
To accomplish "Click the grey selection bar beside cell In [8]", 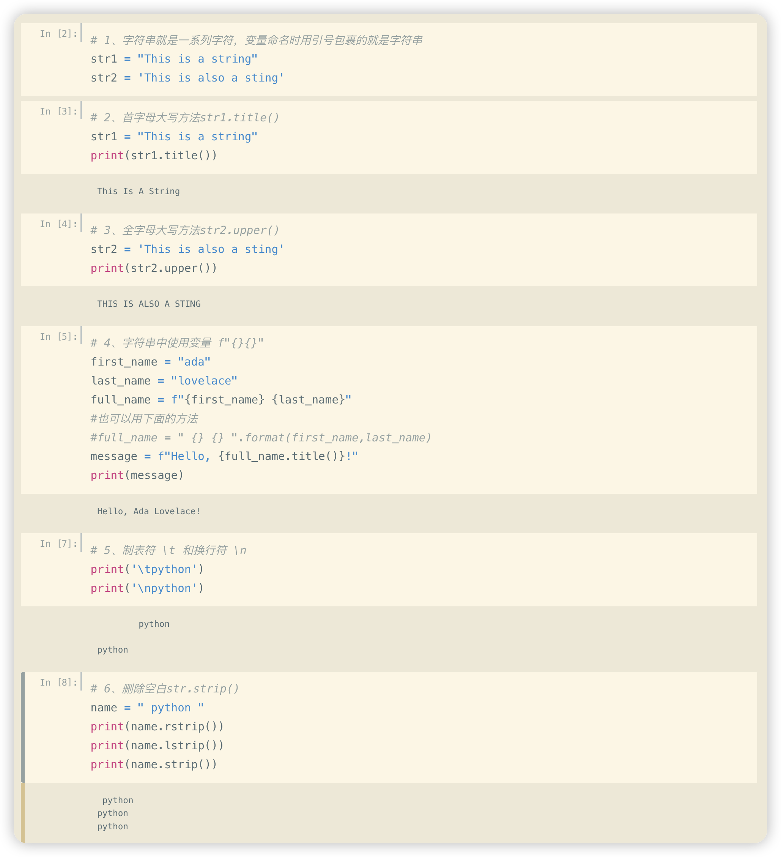I will tap(22, 727).
